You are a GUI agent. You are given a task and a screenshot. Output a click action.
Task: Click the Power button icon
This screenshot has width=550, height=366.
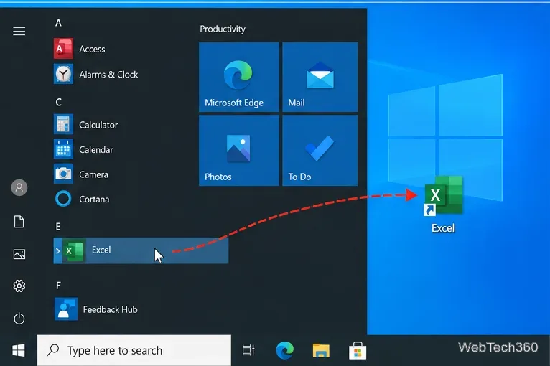point(19,319)
